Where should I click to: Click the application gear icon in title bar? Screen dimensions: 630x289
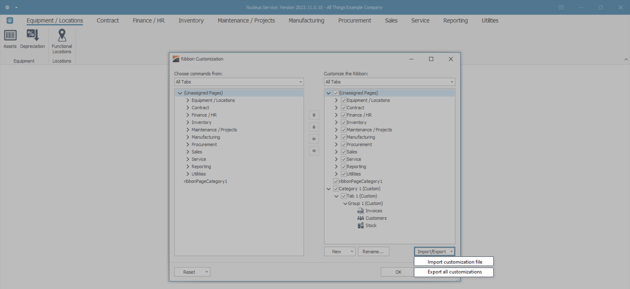click(7, 7)
